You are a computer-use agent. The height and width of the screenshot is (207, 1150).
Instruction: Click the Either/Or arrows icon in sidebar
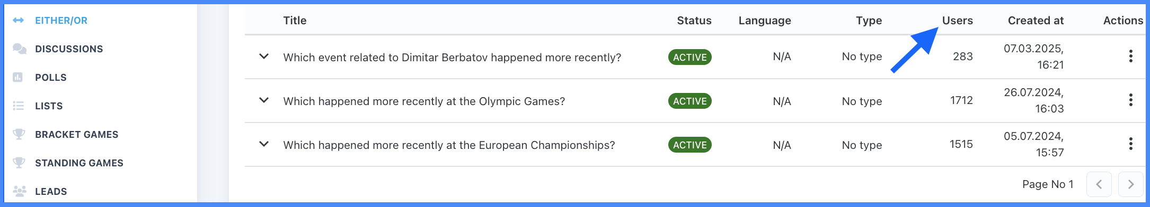(19, 21)
